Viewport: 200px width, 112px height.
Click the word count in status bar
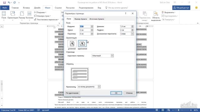pos(26,110)
